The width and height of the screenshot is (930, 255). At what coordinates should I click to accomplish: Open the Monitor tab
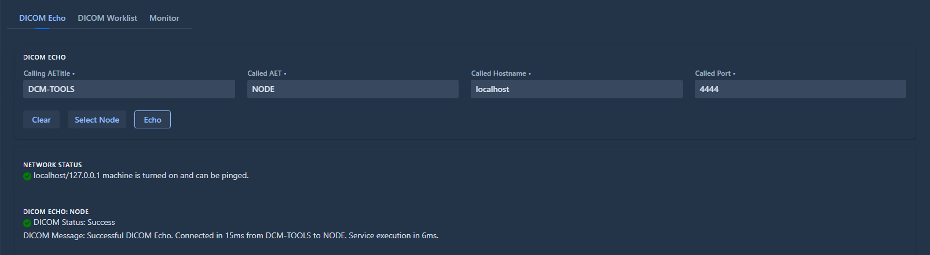[164, 18]
